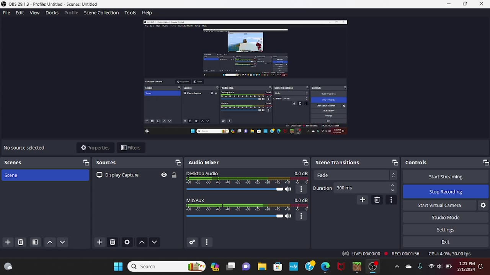Open File Explorer from taskbar
490x275 pixels.
pos(262,266)
